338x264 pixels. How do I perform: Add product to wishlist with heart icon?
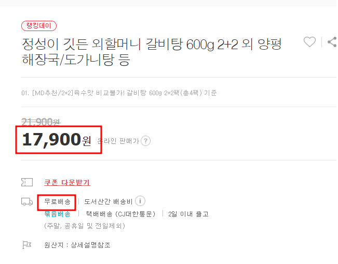pos(309,42)
